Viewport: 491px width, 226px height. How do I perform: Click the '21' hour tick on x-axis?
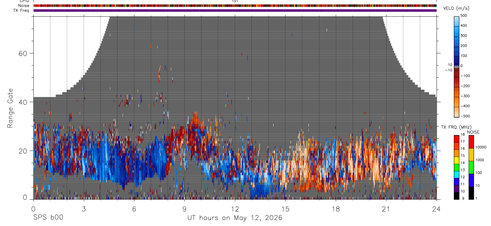click(386, 208)
